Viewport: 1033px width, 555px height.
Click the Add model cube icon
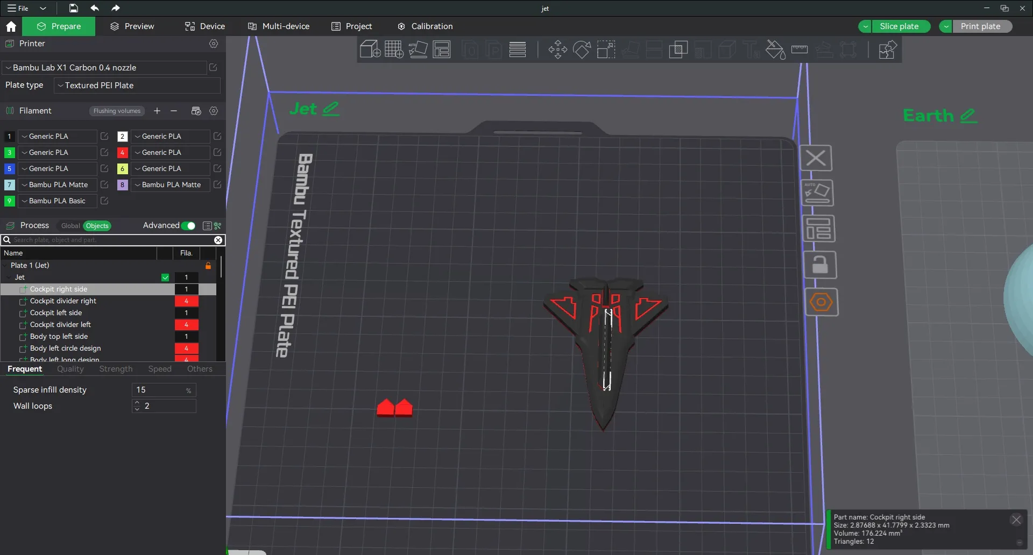[370, 49]
